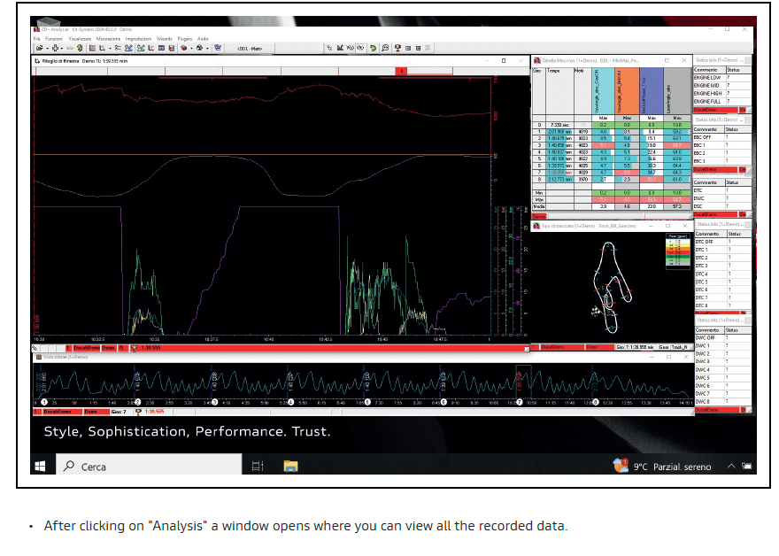Image resolution: width=779 pixels, height=556 pixels.
Task: Open the Aiuto menu
Action: click(203, 39)
